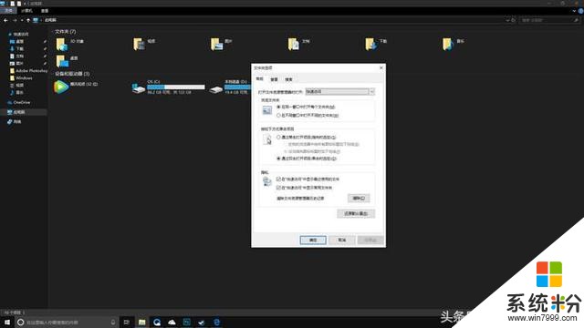The width and height of the screenshot is (584, 328).
Task: Go up one level with the up arrow
Action: tap(28, 20)
